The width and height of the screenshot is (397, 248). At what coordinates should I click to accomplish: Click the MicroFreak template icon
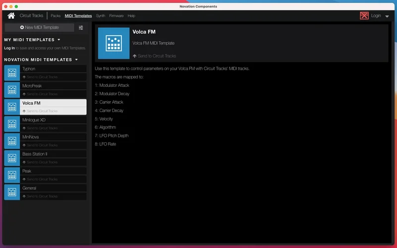click(x=12, y=90)
